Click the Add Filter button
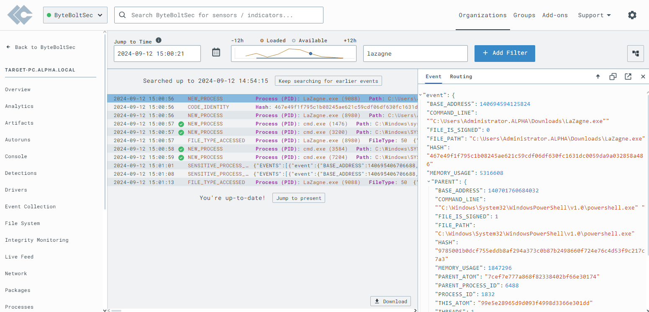The image size is (649, 312). [504, 53]
